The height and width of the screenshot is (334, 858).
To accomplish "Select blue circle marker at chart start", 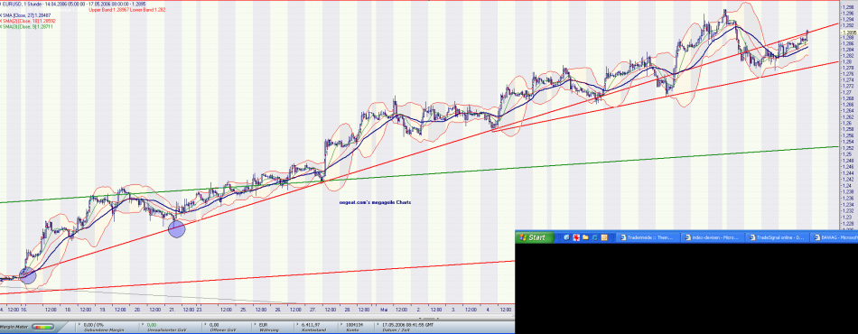I will coord(27,276).
